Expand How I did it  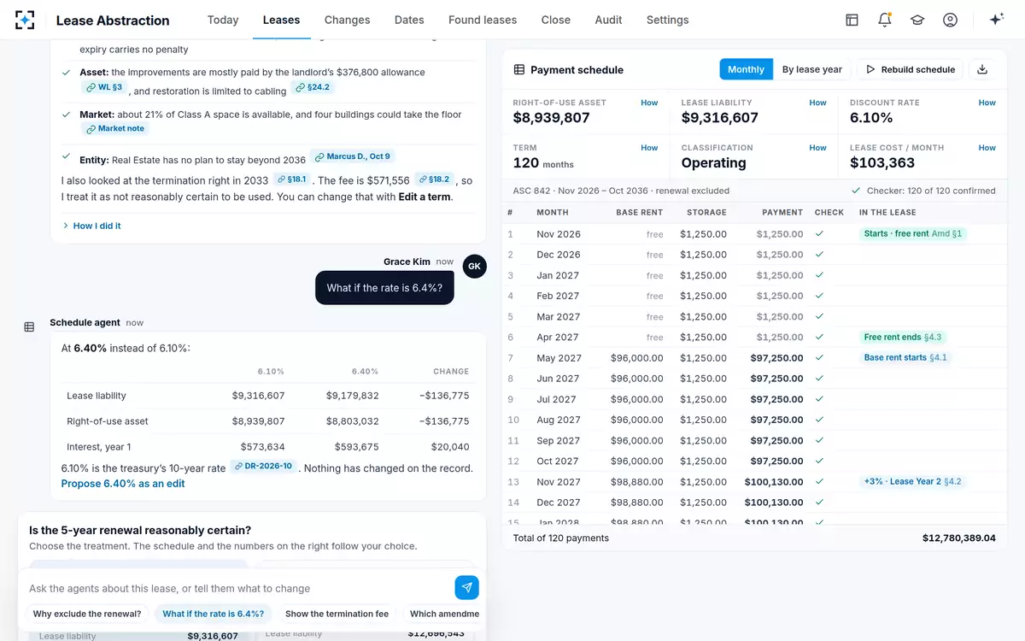pos(91,226)
